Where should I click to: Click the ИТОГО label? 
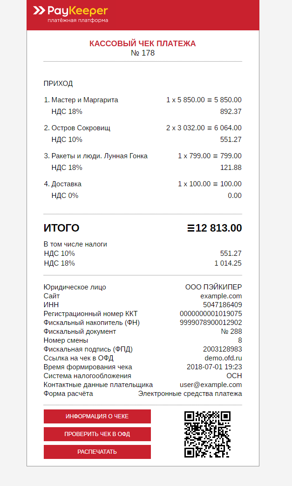(x=61, y=228)
